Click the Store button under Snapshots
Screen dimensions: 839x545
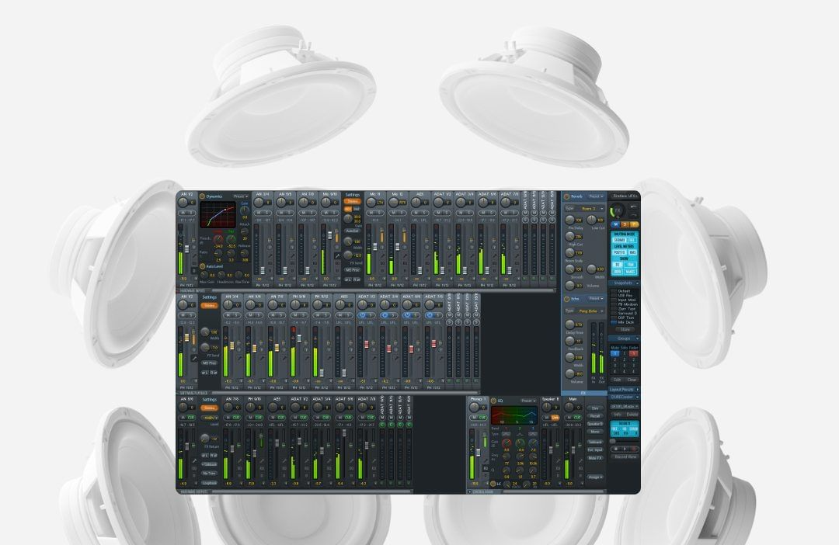click(625, 329)
